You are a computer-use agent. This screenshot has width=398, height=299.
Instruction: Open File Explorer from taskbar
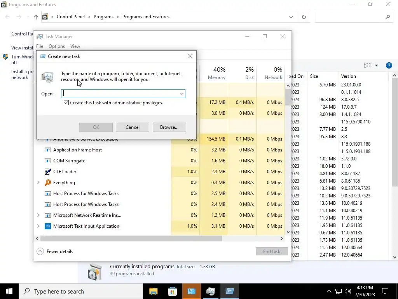point(153,291)
